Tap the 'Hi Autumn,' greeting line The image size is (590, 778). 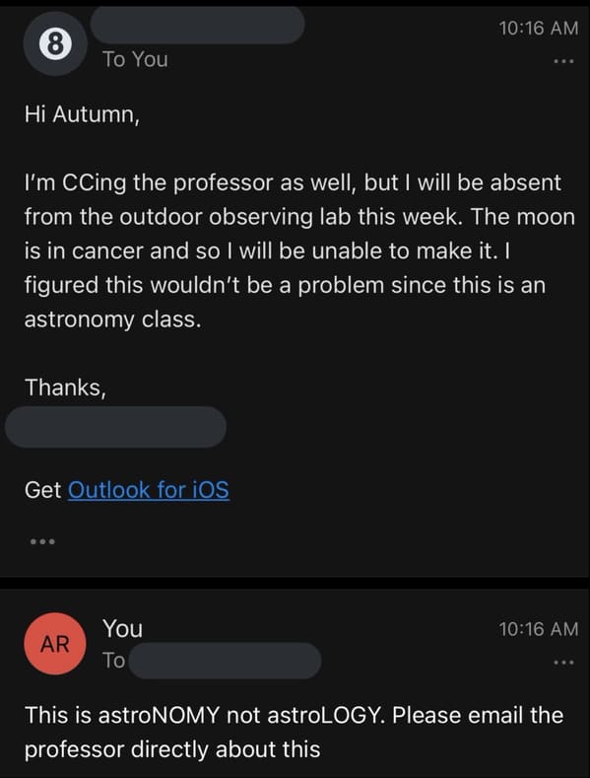click(x=83, y=114)
